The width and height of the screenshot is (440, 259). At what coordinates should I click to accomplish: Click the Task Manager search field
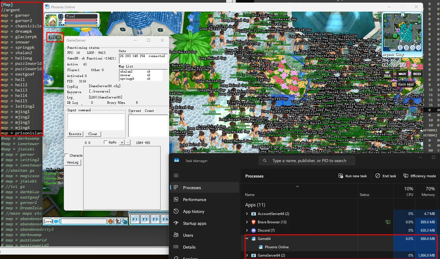[x=309, y=161]
